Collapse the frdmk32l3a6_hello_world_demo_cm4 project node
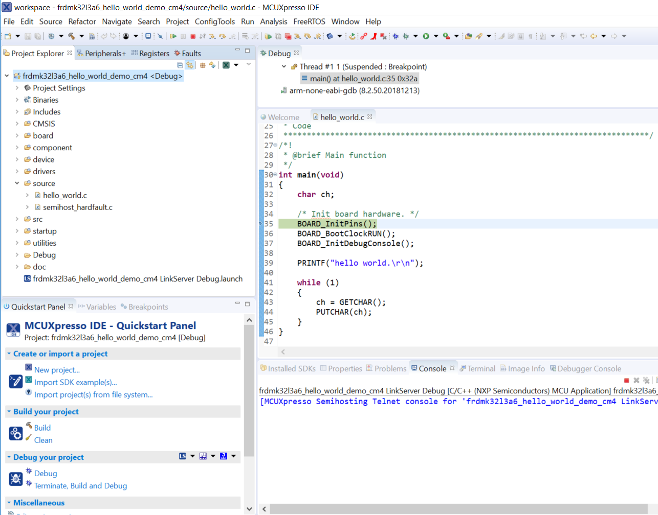 pyautogui.click(x=7, y=76)
